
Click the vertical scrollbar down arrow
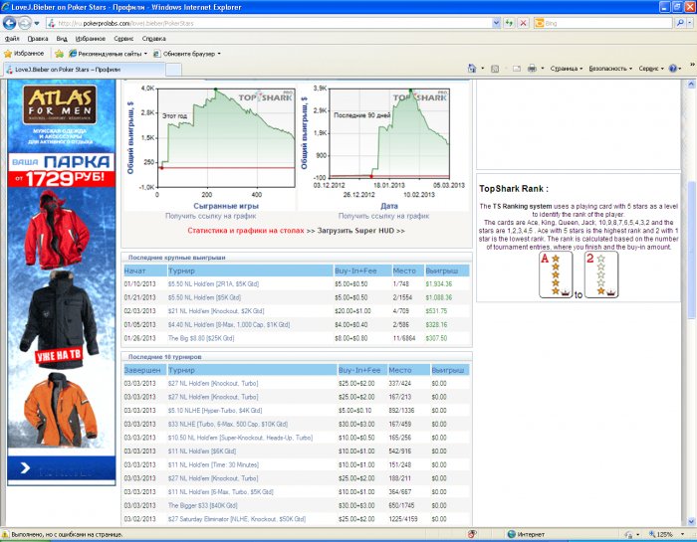pyautogui.click(x=691, y=522)
